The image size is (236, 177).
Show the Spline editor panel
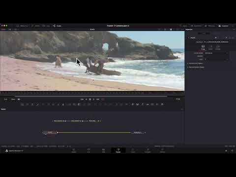point(183,26)
